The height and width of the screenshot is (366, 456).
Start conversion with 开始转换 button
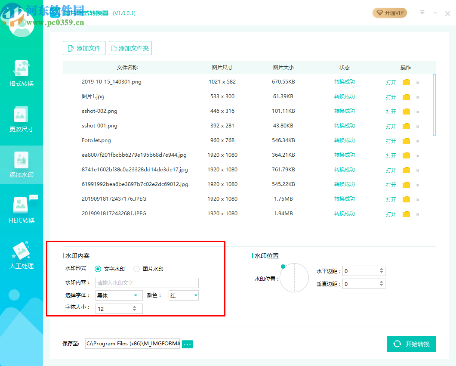[411, 344]
